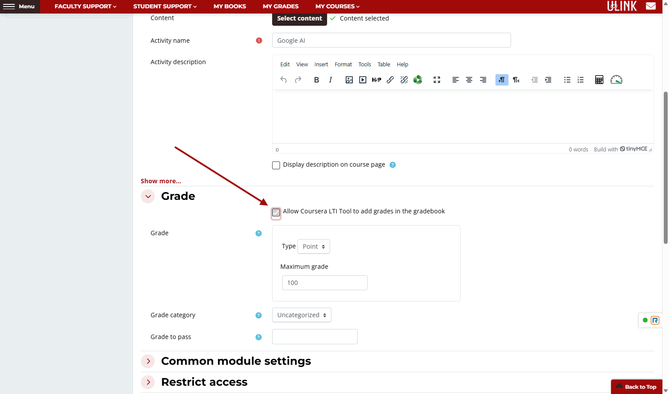Click the Maximum grade input field

click(325, 283)
